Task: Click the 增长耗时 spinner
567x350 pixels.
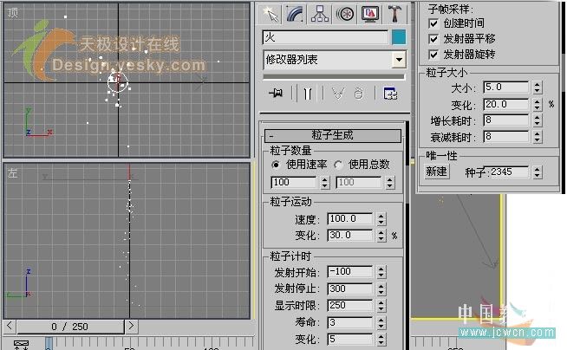Action: (x=538, y=120)
